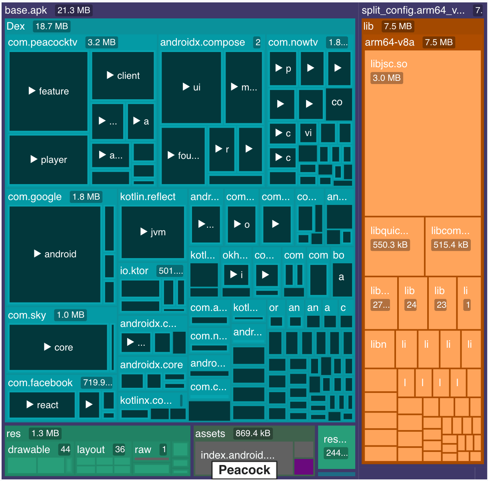The width and height of the screenshot is (488, 481).
Task: Click the arm64-v8a folder header
Action: (390, 42)
